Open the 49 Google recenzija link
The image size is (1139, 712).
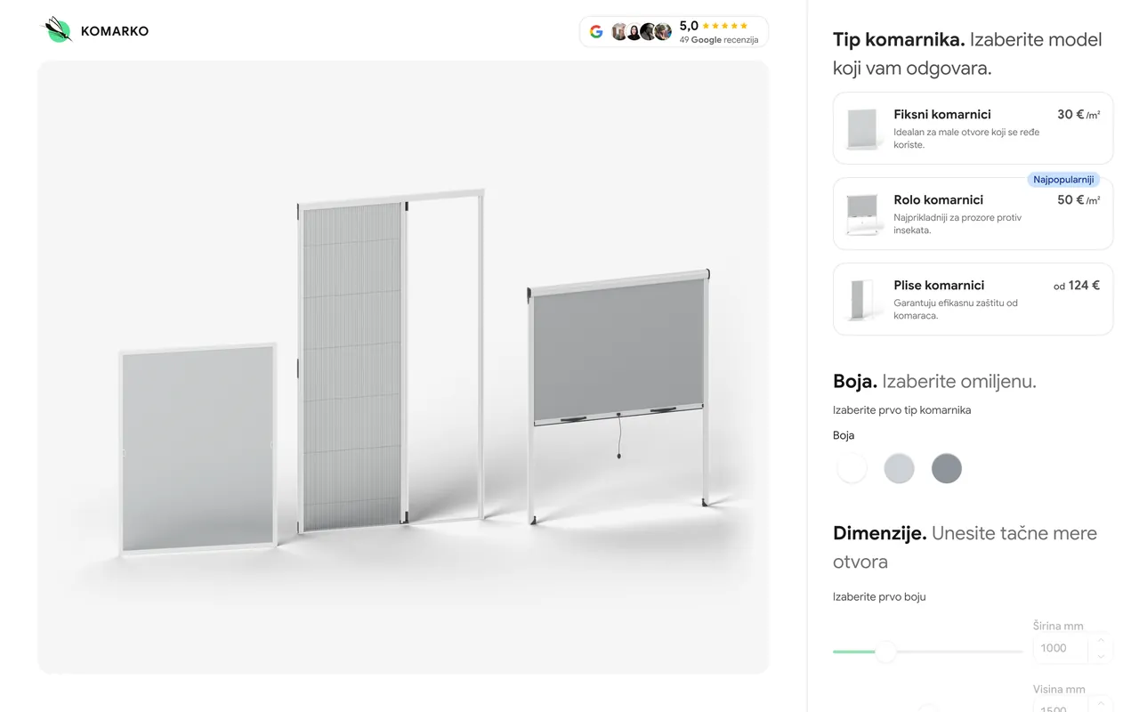(719, 40)
